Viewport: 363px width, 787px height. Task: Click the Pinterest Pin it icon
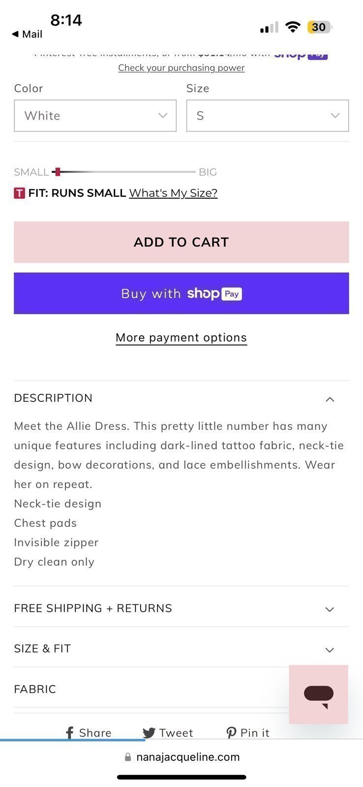[231, 733]
